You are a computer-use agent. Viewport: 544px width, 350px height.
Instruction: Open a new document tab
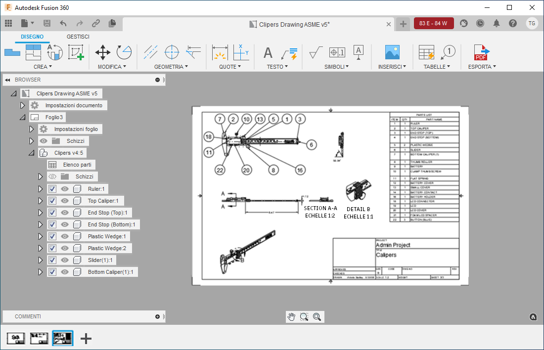point(403,24)
